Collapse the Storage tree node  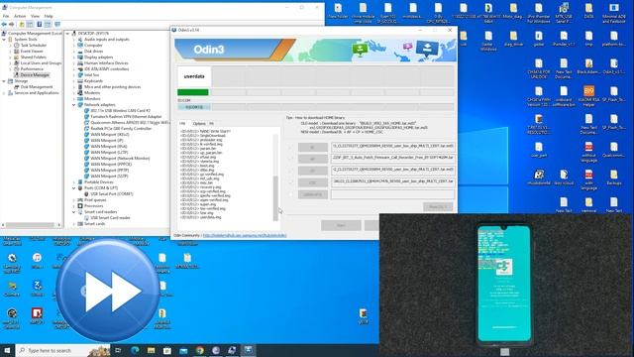point(4,81)
